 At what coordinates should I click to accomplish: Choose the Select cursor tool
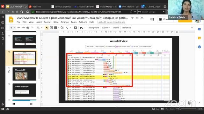pos(47,28)
